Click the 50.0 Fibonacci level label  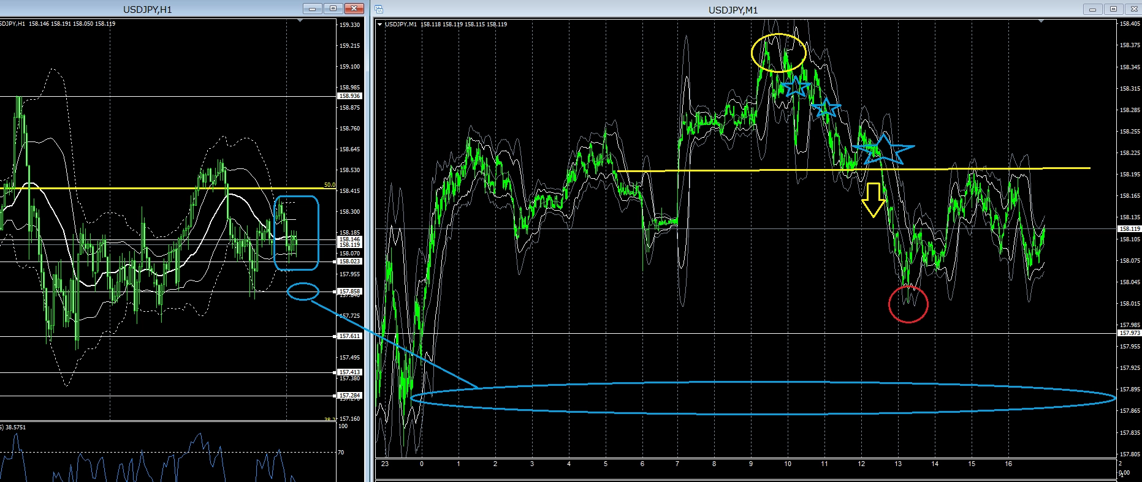pyautogui.click(x=329, y=185)
